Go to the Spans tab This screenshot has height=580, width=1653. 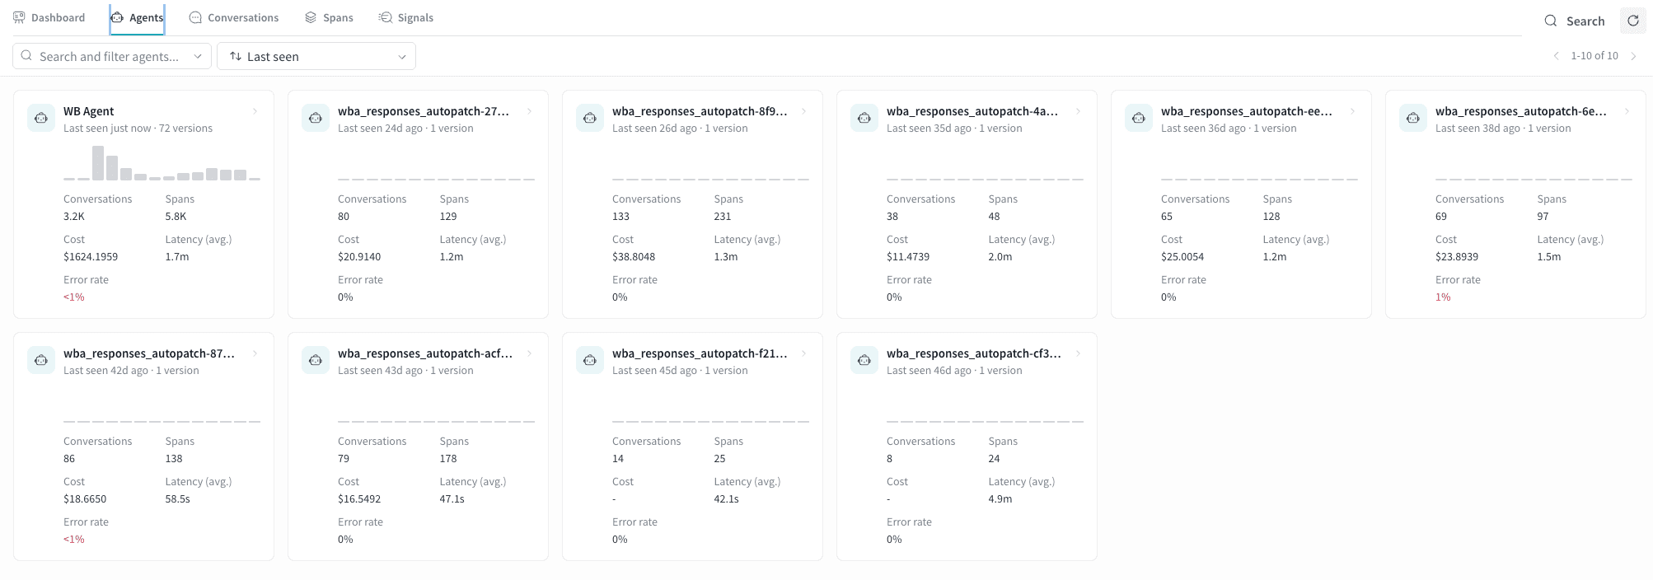(329, 18)
